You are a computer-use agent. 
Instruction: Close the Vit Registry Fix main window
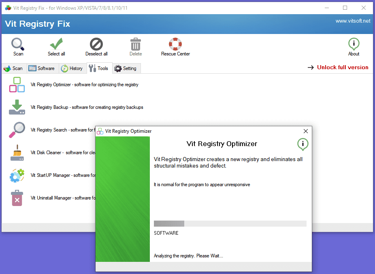pos(364,8)
